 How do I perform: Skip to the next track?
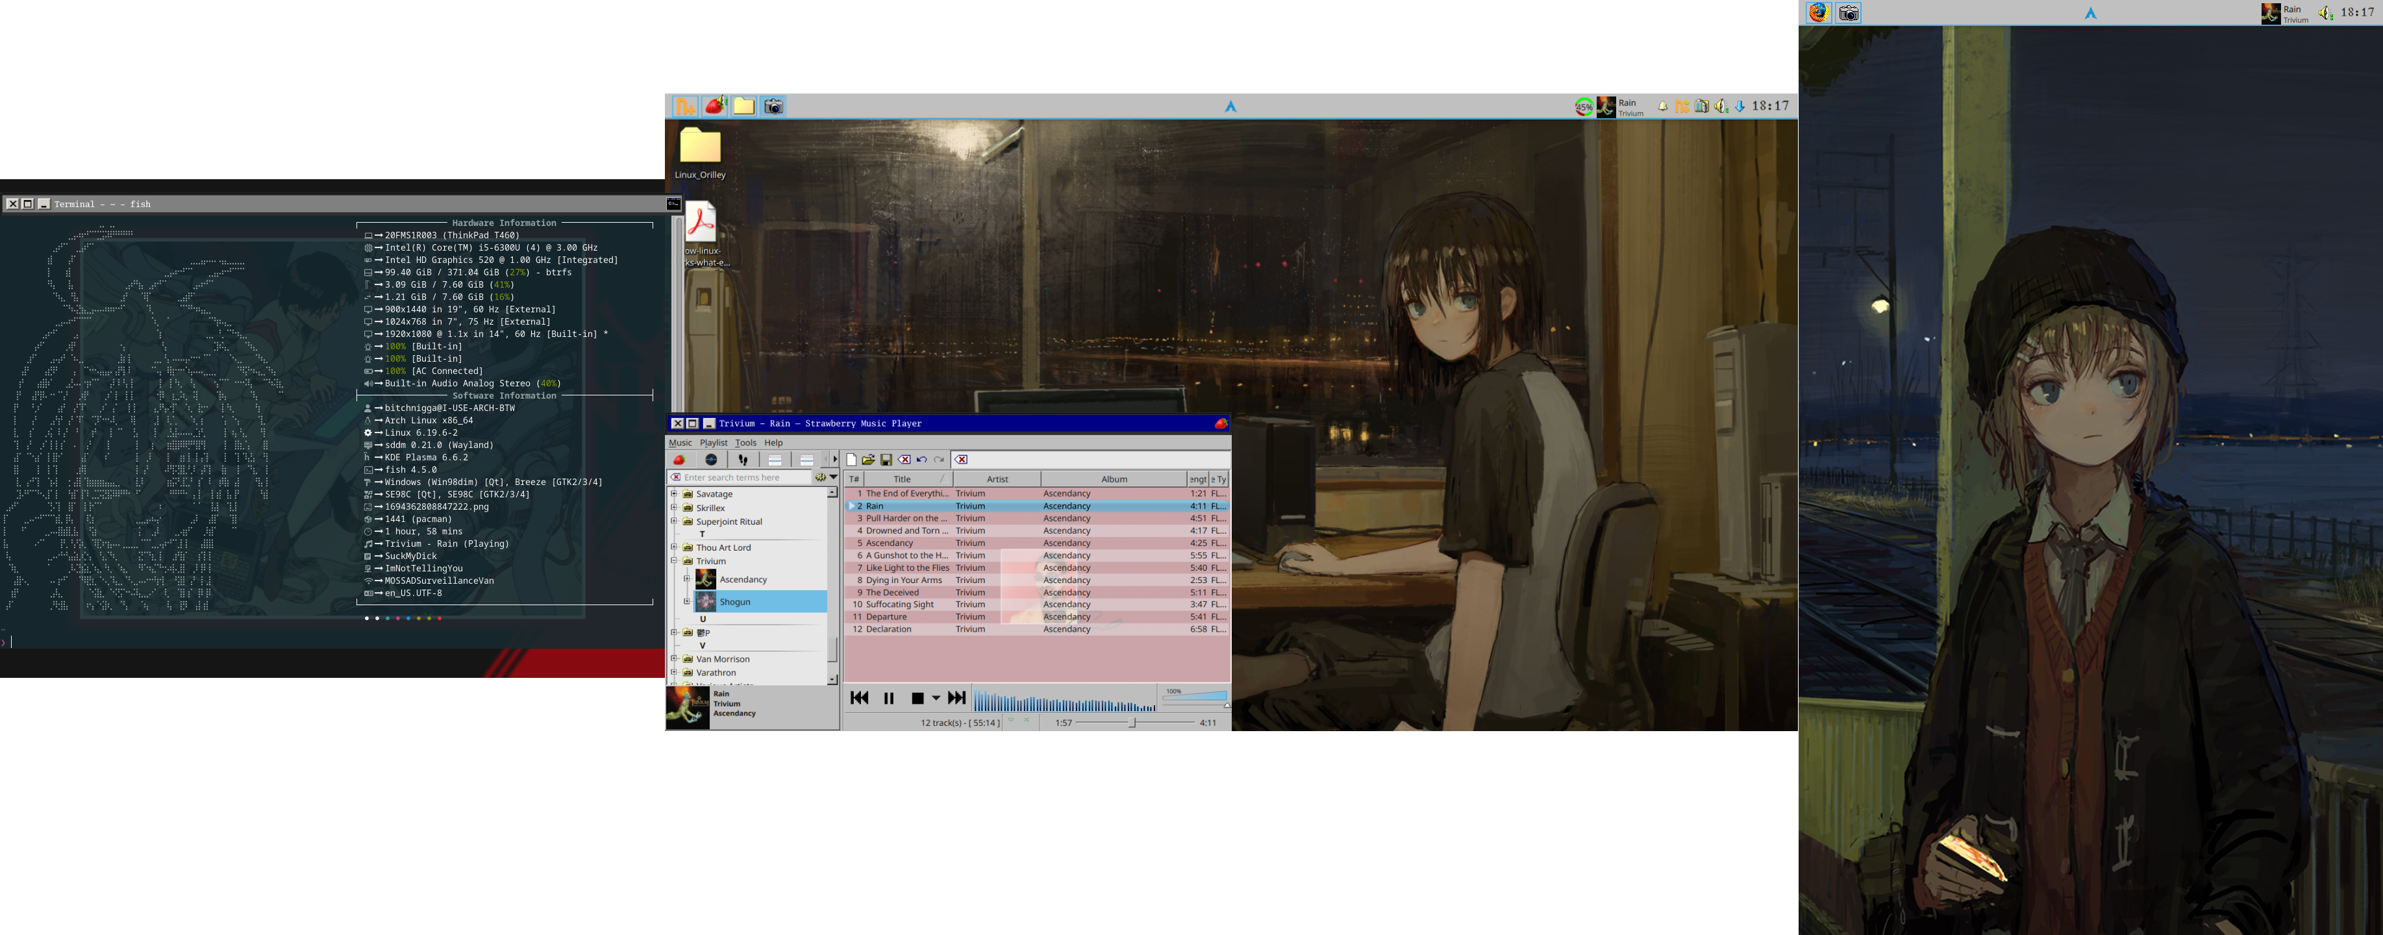(956, 698)
